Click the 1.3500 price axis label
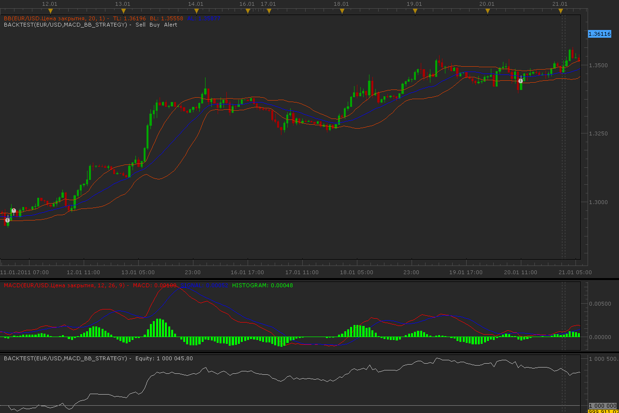619x413 pixels. coord(599,65)
